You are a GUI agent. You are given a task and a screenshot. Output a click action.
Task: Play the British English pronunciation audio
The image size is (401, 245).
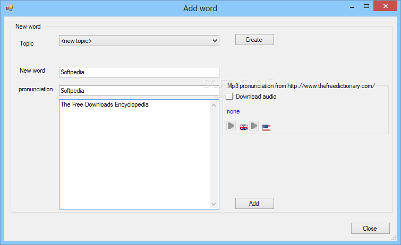click(231, 126)
